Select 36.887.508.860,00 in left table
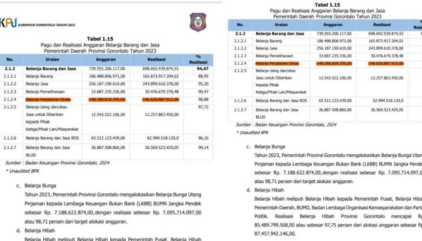This screenshot has height=241, width=422. [108, 148]
